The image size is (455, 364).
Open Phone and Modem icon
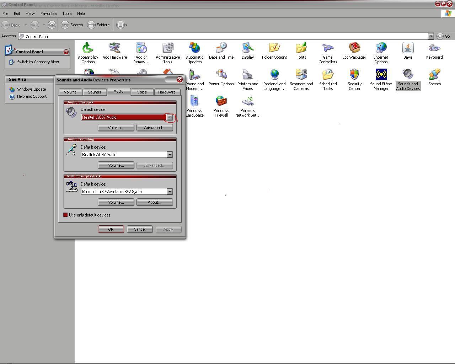(x=195, y=79)
